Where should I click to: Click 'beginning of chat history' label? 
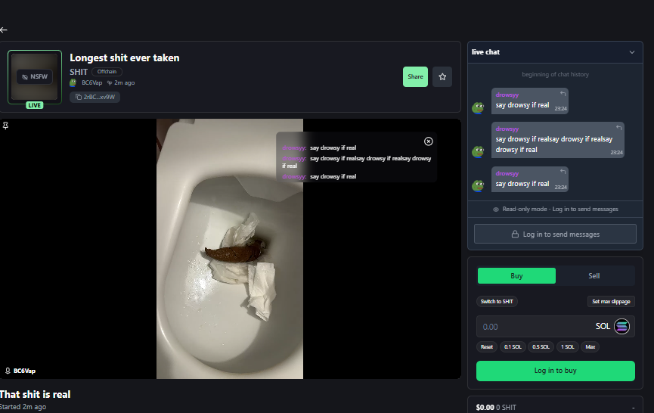pos(555,74)
